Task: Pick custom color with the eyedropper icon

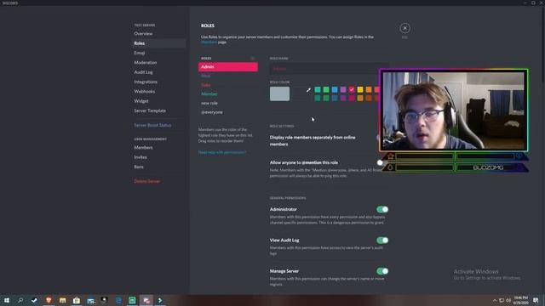Action: tap(308, 90)
